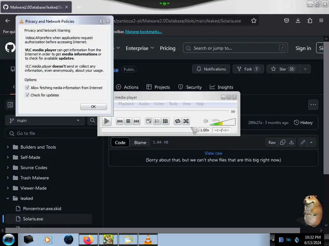Image resolution: width=329 pixels, height=246 pixels.
Task: Open Firefox hamburger menu
Action: pyautogui.click(x=321, y=20)
